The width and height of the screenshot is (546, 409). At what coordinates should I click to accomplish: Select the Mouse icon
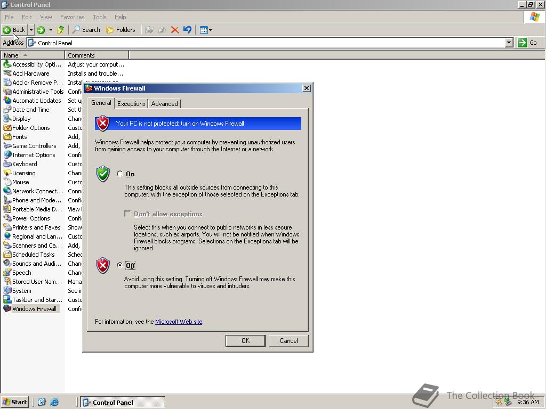pos(7,182)
